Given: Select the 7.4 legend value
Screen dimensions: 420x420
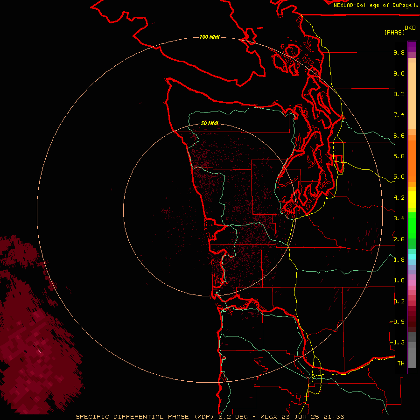Looking at the screenshot, I should pyautogui.click(x=399, y=115).
